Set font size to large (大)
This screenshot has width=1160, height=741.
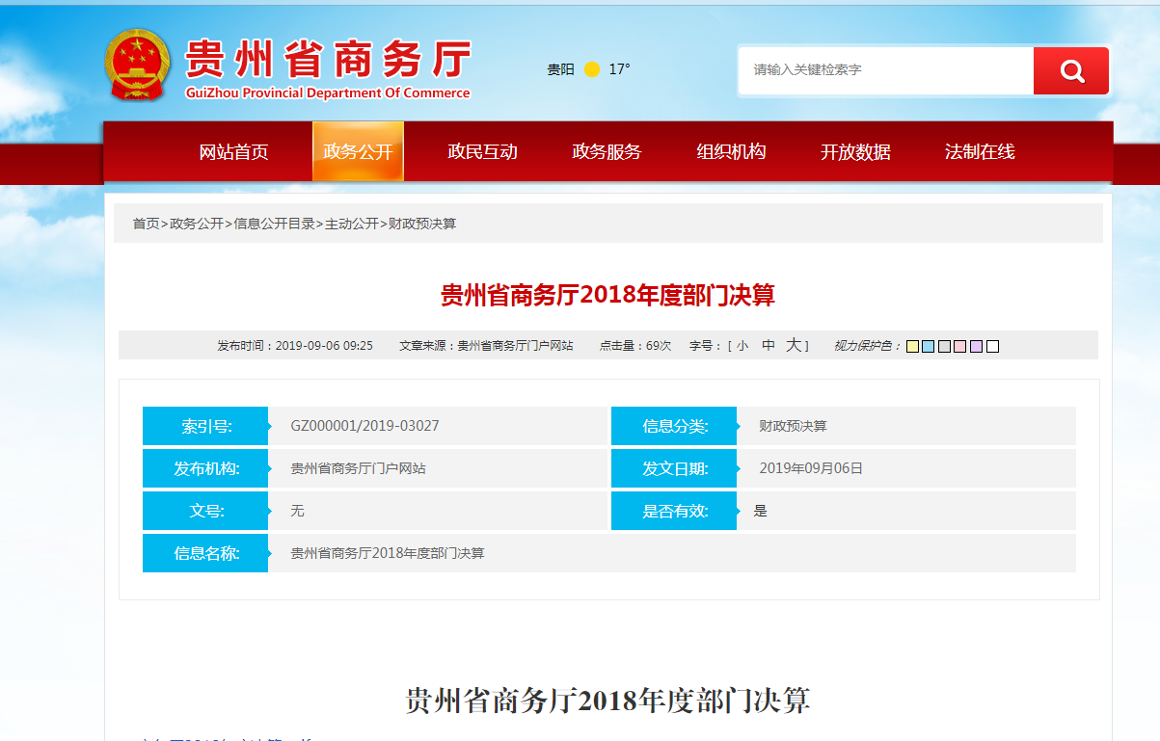pyautogui.click(x=793, y=345)
